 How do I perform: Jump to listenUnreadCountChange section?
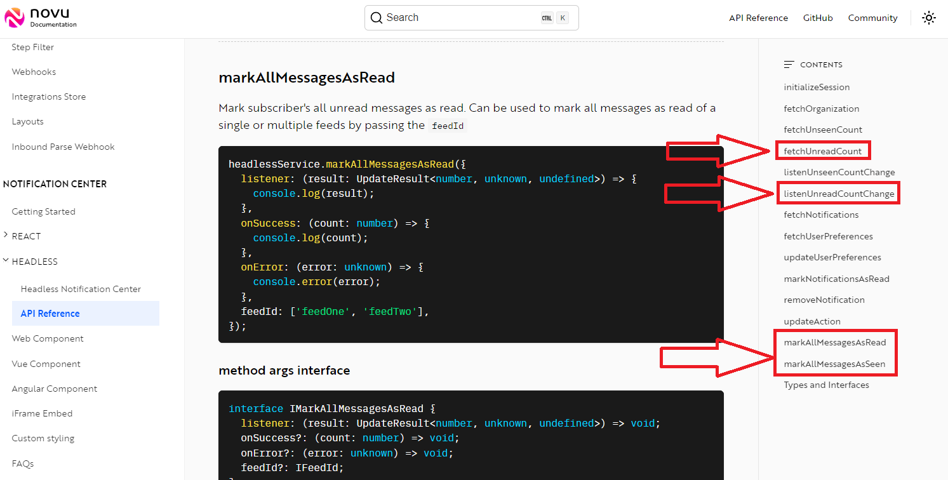(x=838, y=193)
